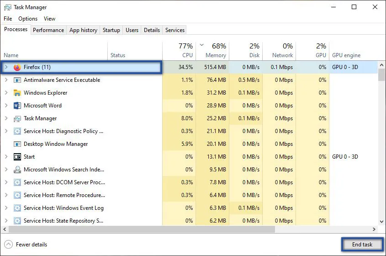The height and width of the screenshot is (256, 386).
Task: Sort by the Memory column header
Action: click(212, 51)
